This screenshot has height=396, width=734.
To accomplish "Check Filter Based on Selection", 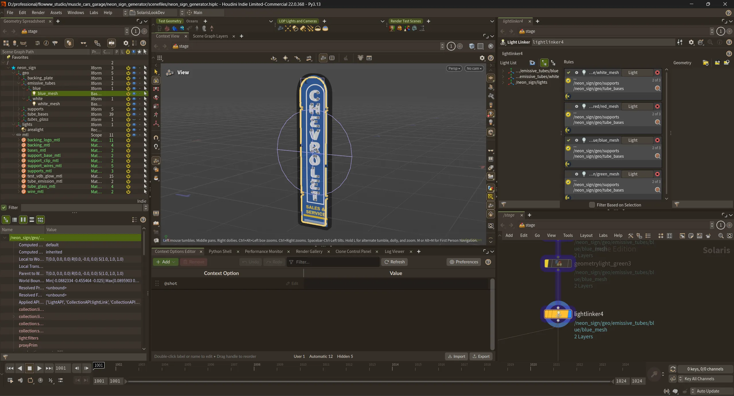I will tap(592, 205).
